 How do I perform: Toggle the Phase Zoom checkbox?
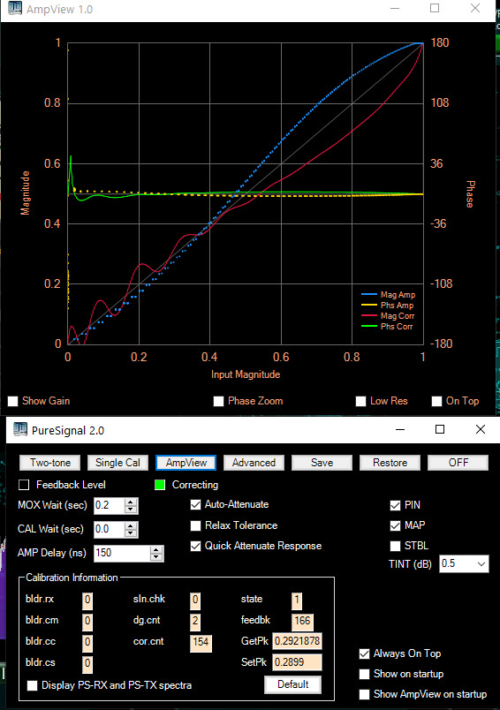[219, 401]
